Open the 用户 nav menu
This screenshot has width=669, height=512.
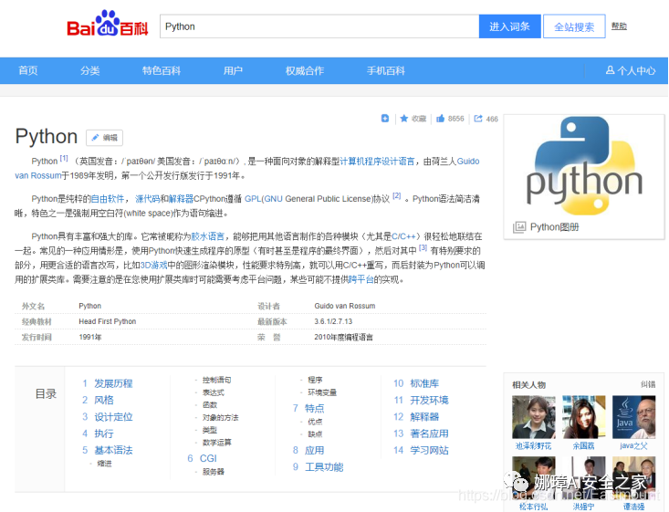(x=233, y=70)
